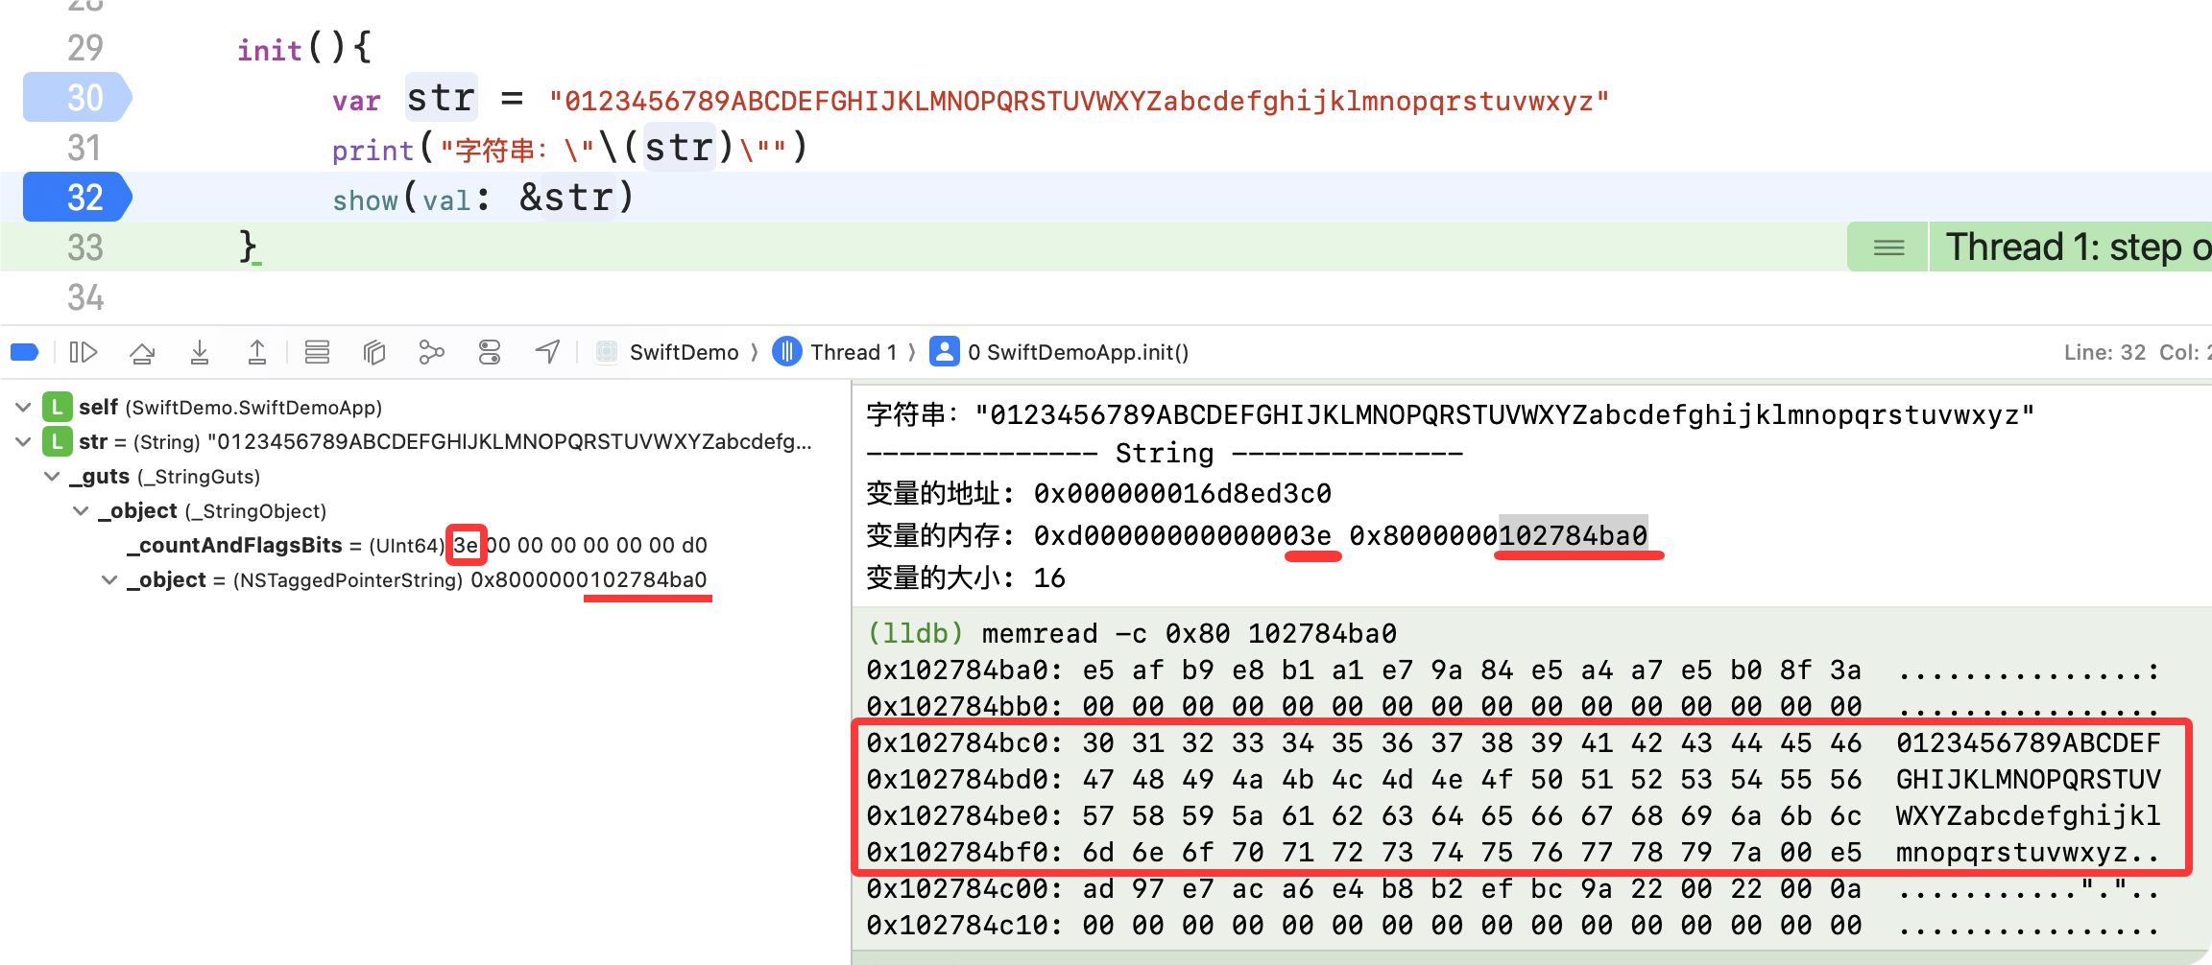This screenshot has height=965, width=2212.
Task: Select the 0 SwiftDemoApp.init() stack frame
Action: 1060,353
